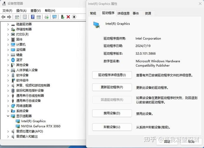Click the green update driver toolbar icon

pos(63,17)
